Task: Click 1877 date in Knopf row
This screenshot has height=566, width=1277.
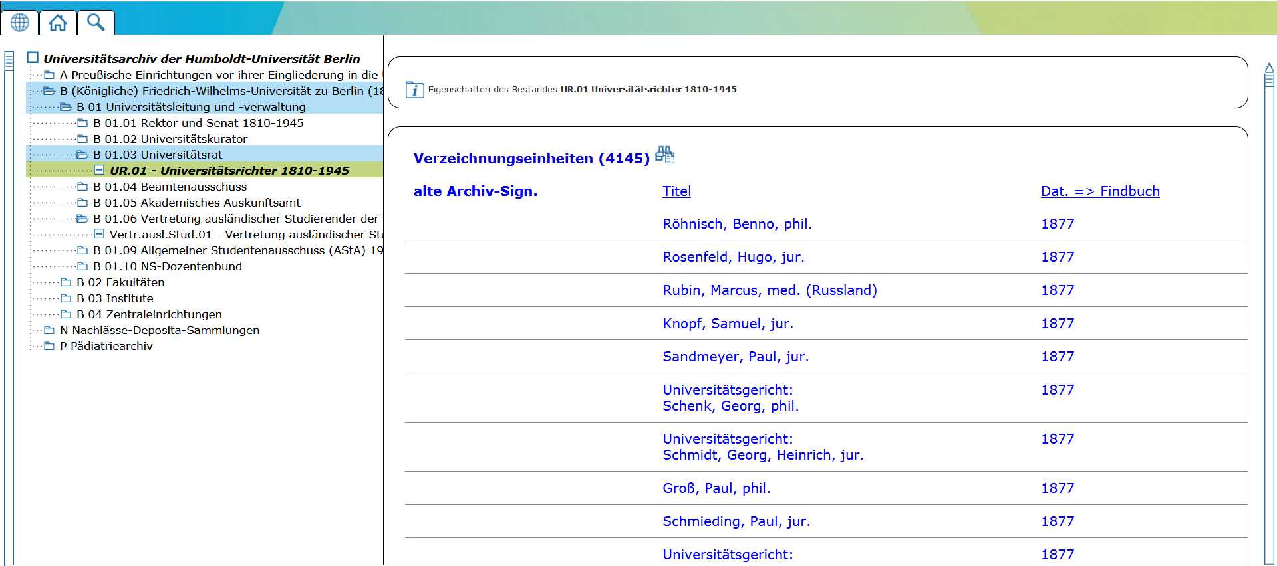Action: pyautogui.click(x=1058, y=324)
